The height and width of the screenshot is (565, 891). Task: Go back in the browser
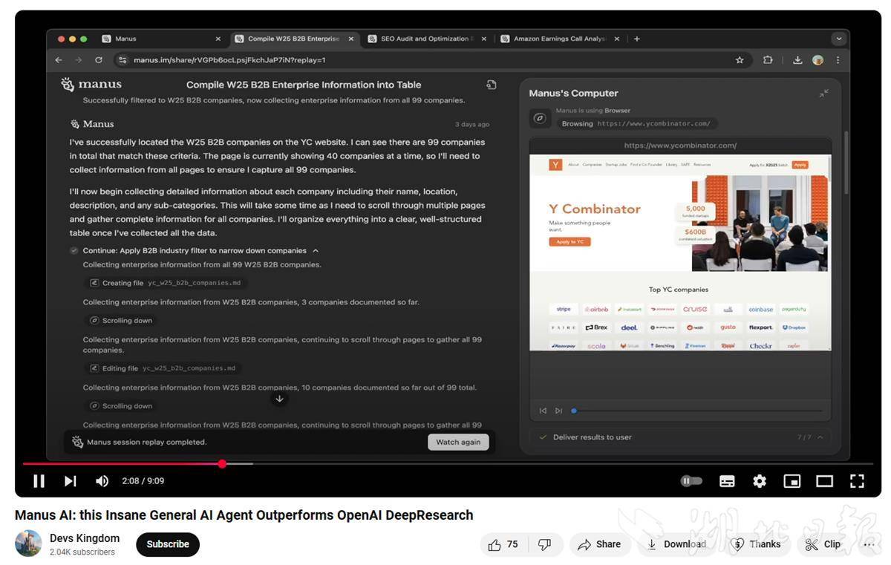(x=59, y=60)
